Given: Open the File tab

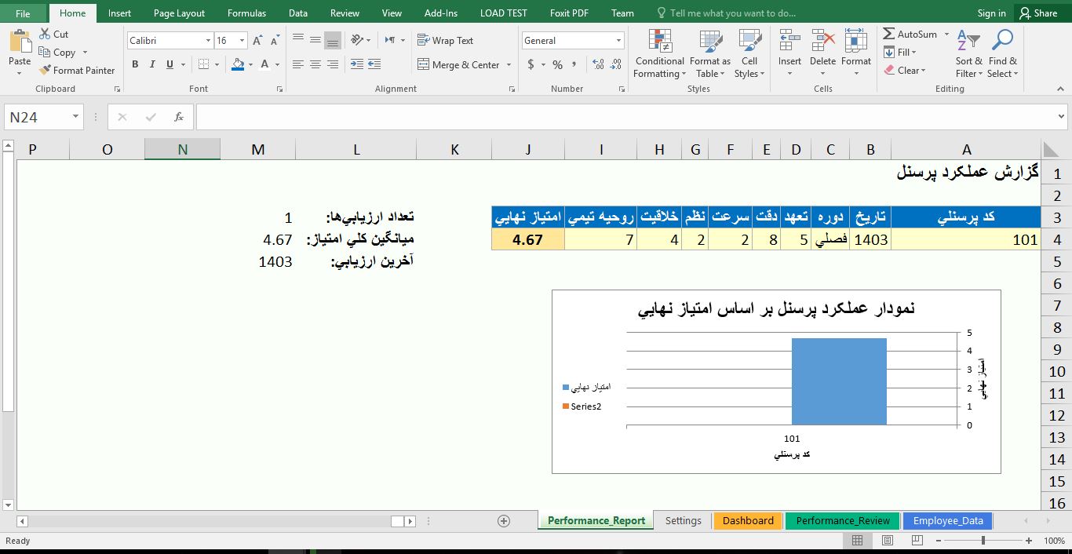Looking at the screenshot, I should point(23,13).
